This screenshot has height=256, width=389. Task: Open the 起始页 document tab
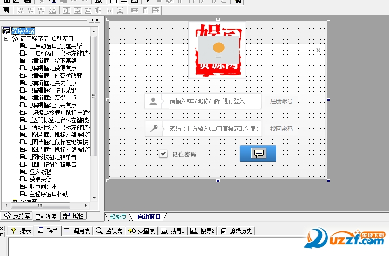(118, 217)
